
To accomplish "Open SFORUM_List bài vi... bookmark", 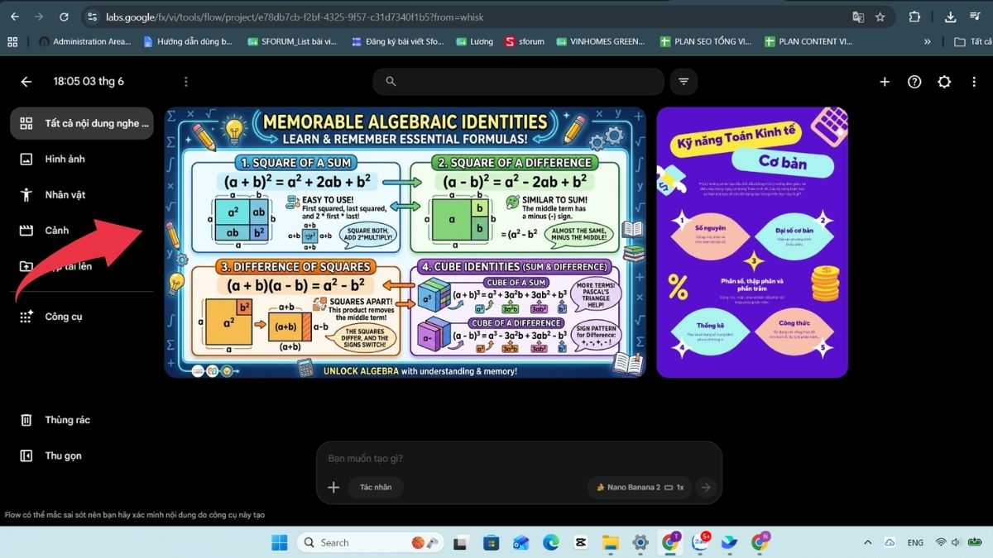I will pyautogui.click(x=292, y=41).
